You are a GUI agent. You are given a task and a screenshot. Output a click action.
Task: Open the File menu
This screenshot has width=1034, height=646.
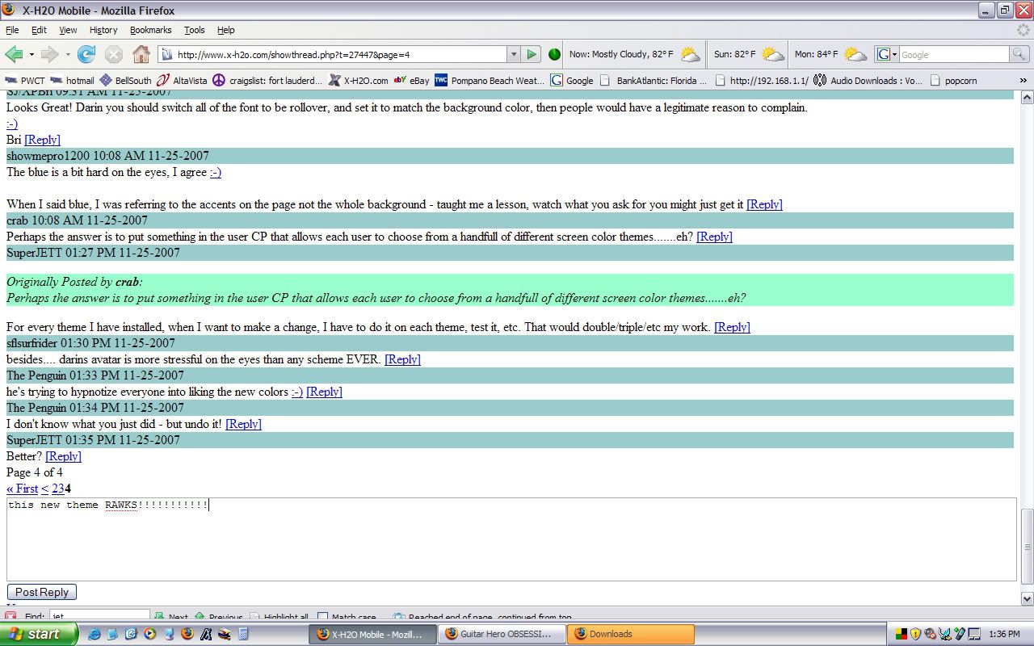(12, 30)
